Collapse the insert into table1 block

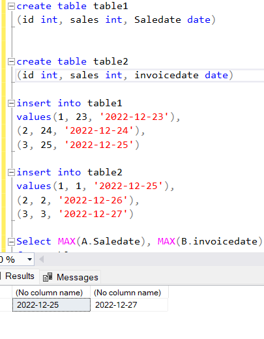coord(11,103)
